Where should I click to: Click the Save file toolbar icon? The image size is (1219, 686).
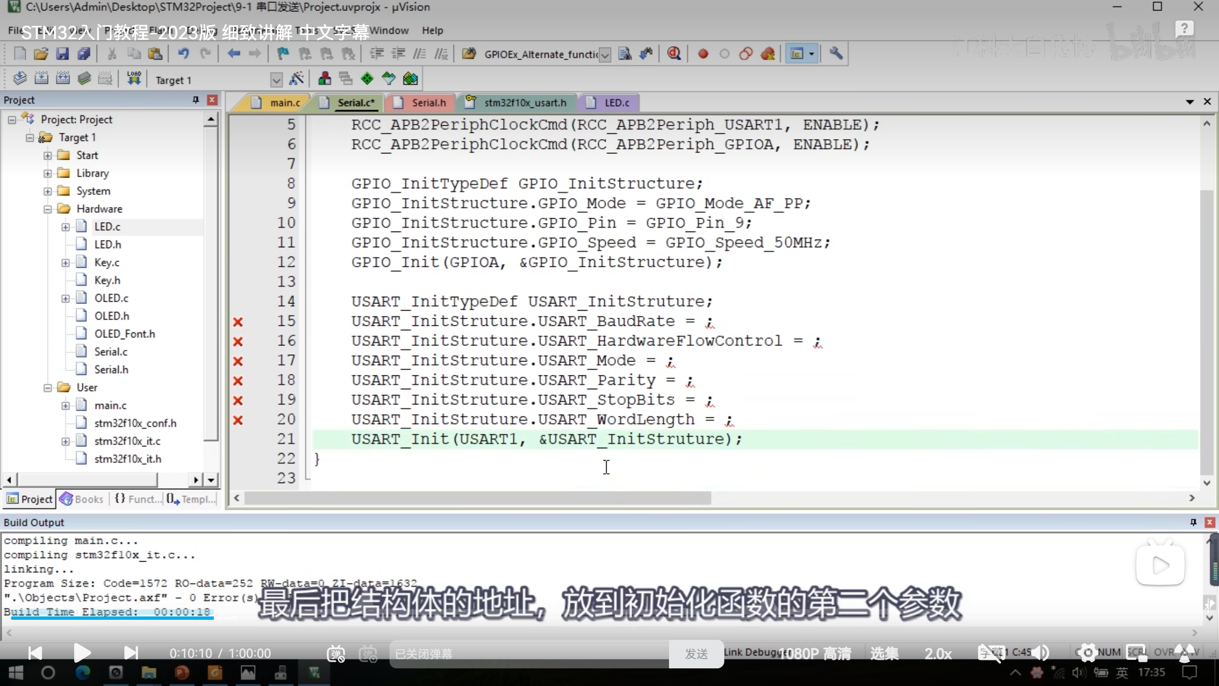tap(62, 54)
